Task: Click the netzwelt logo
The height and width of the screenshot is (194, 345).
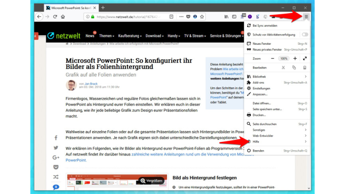Action: click(x=64, y=36)
